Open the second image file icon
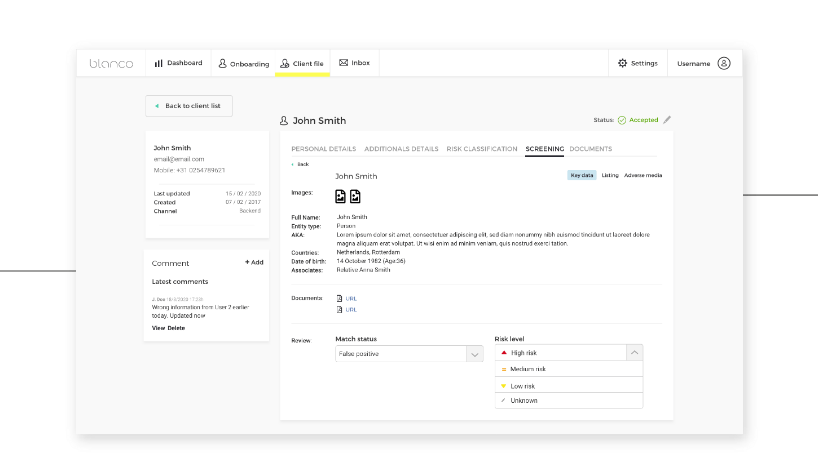This screenshot has height=476, width=818. point(355,196)
